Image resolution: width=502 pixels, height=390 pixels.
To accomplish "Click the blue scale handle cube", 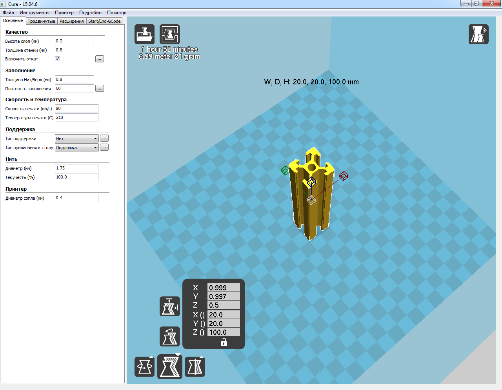I will click(311, 182).
